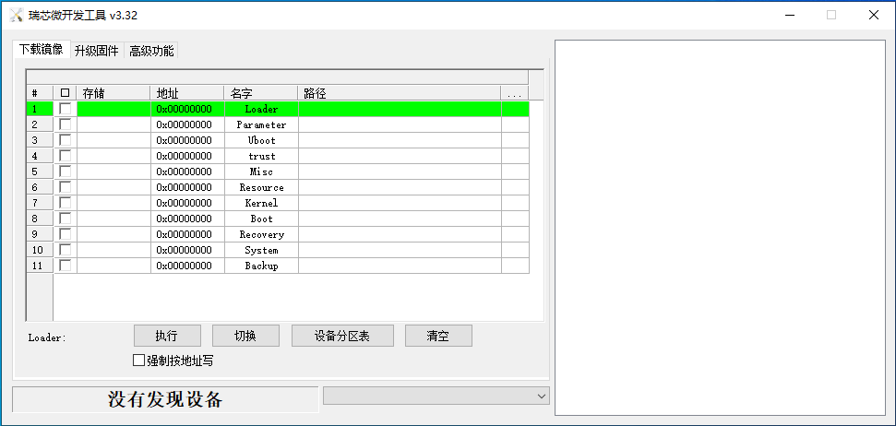Click the '...' column header
The height and width of the screenshot is (426, 896).
pos(514,92)
